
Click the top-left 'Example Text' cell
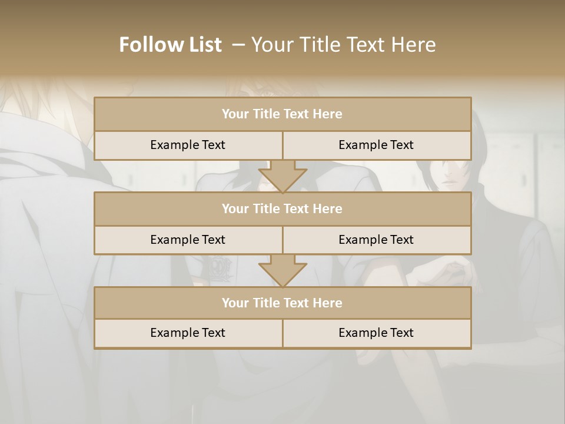point(188,145)
